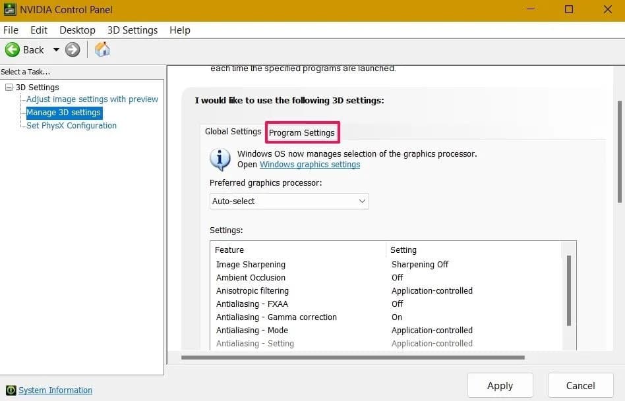This screenshot has width=625, height=401.
Task: Open the Back button dropdown arrow
Action: coord(56,49)
